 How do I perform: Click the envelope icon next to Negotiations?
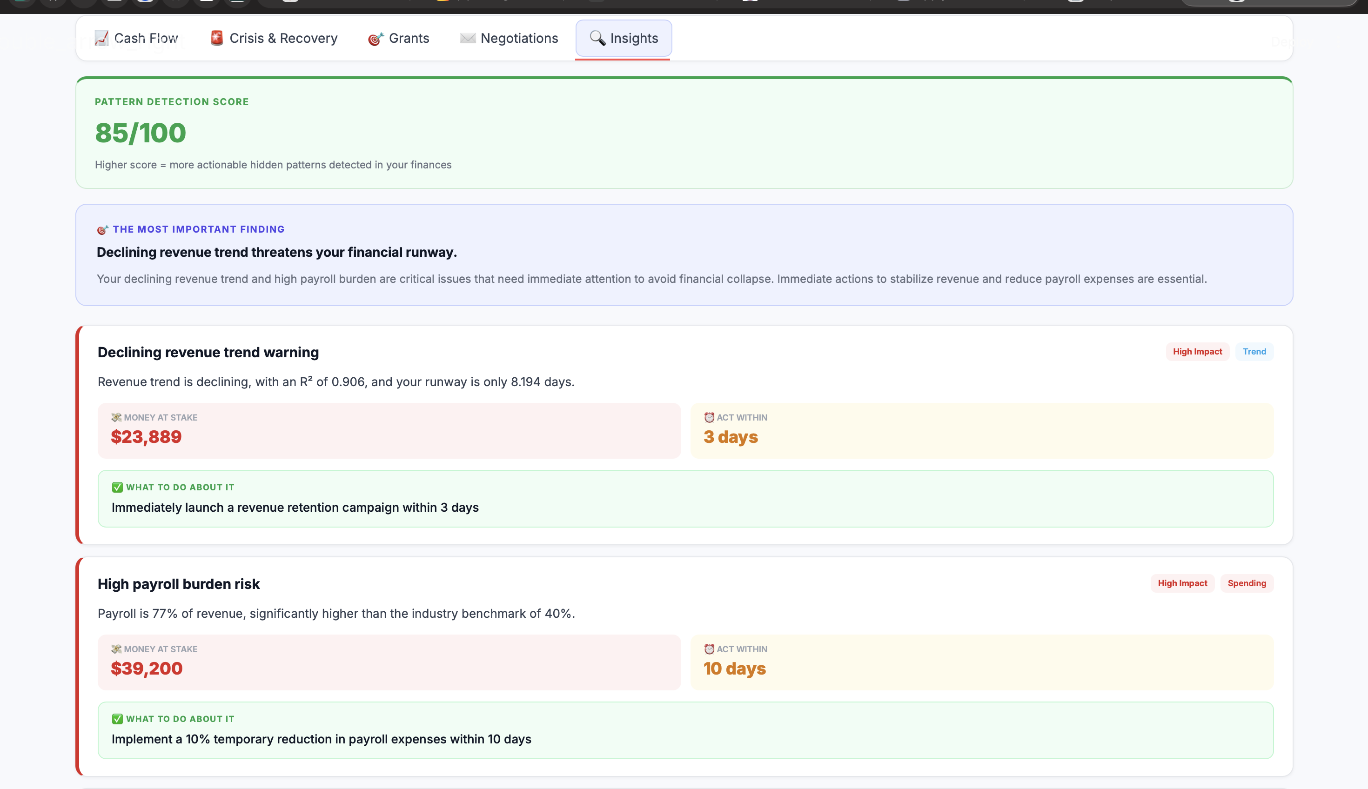click(x=468, y=38)
